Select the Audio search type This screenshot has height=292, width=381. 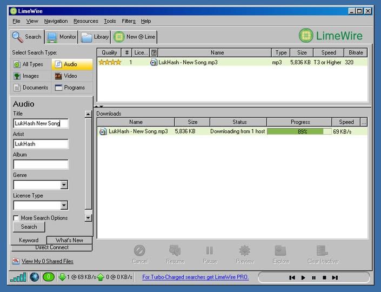72,64
